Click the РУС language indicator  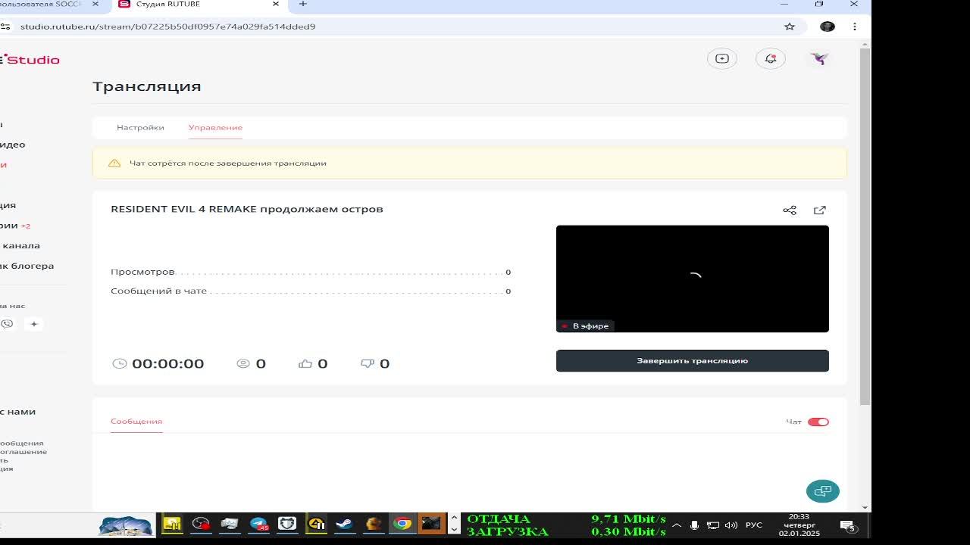pyautogui.click(x=754, y=525)
